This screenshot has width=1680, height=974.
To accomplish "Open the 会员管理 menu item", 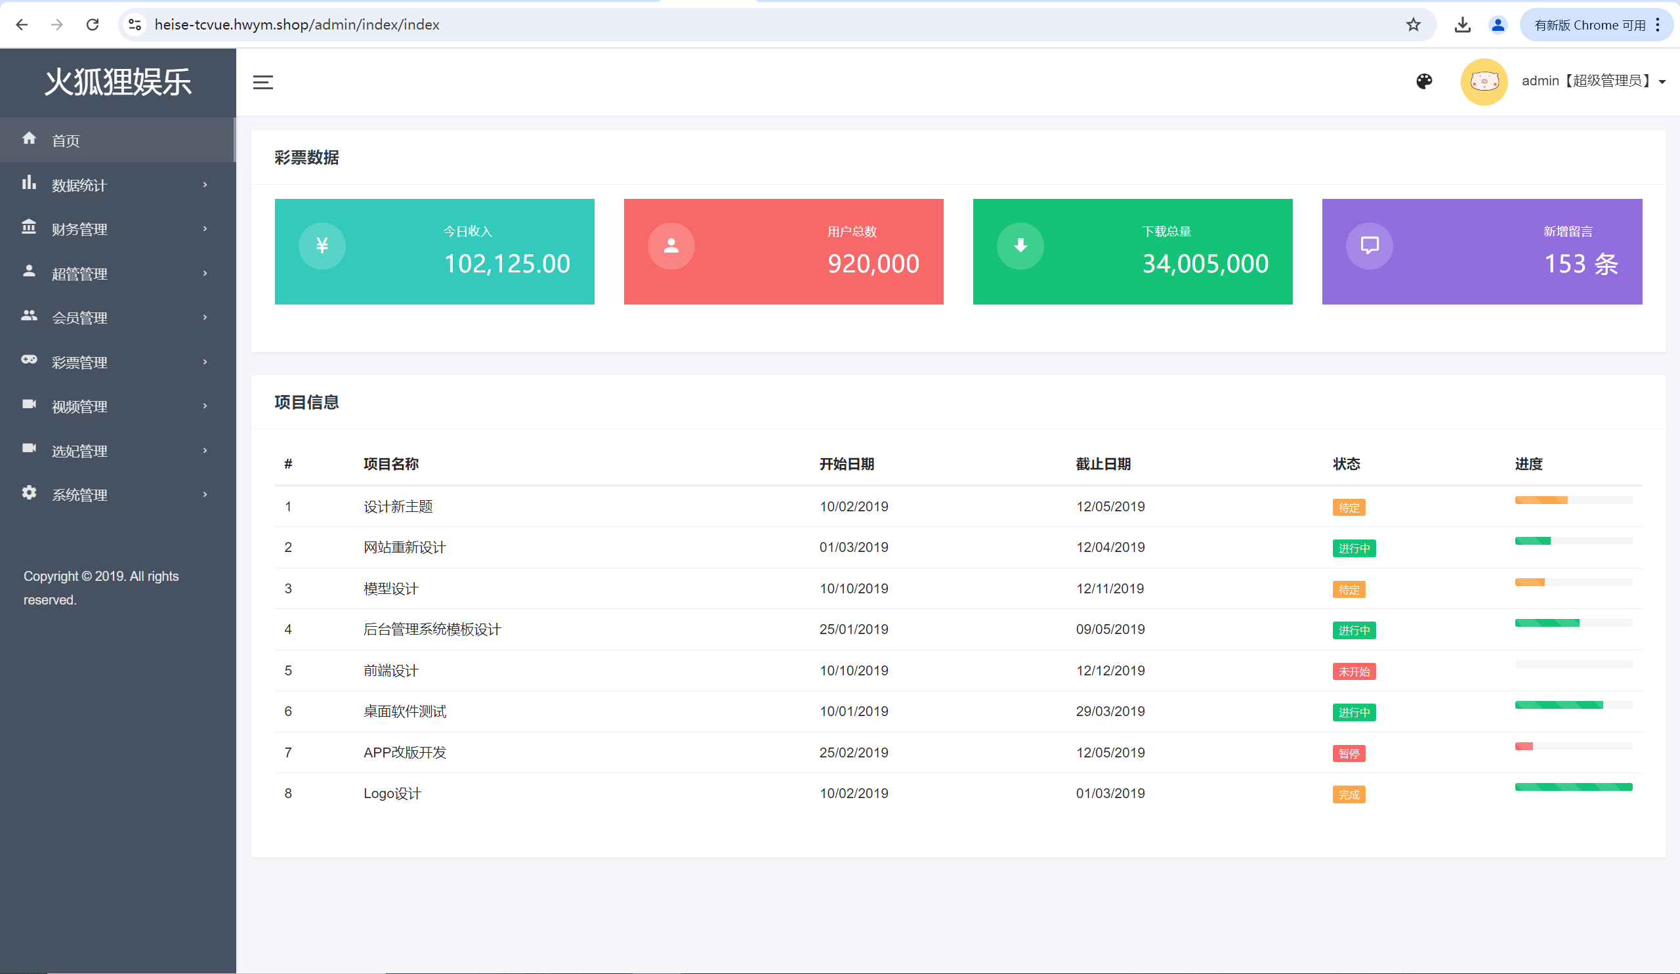I will tap(80, 318).
